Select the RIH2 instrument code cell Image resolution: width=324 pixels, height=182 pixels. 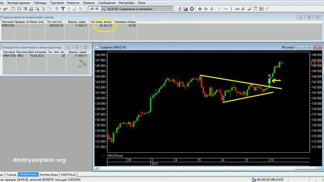(22, 56)
